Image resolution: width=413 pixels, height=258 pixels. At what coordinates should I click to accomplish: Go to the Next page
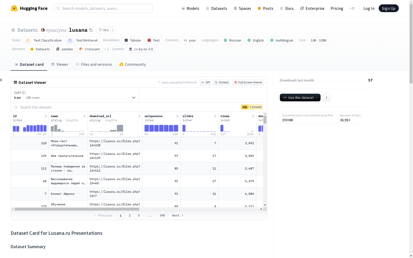(x=178, y=215)
